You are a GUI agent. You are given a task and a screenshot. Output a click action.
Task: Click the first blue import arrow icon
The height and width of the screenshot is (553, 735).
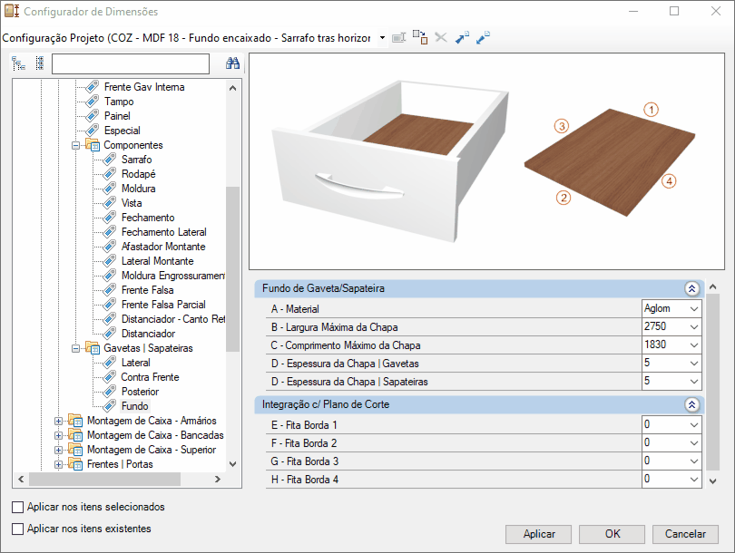(462, 37)
